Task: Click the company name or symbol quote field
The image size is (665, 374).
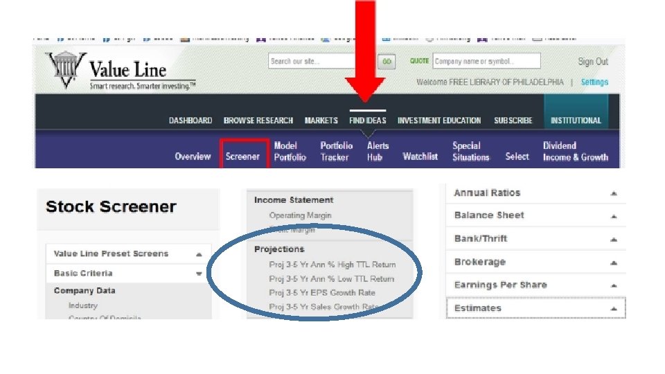Action: (486, 61)
